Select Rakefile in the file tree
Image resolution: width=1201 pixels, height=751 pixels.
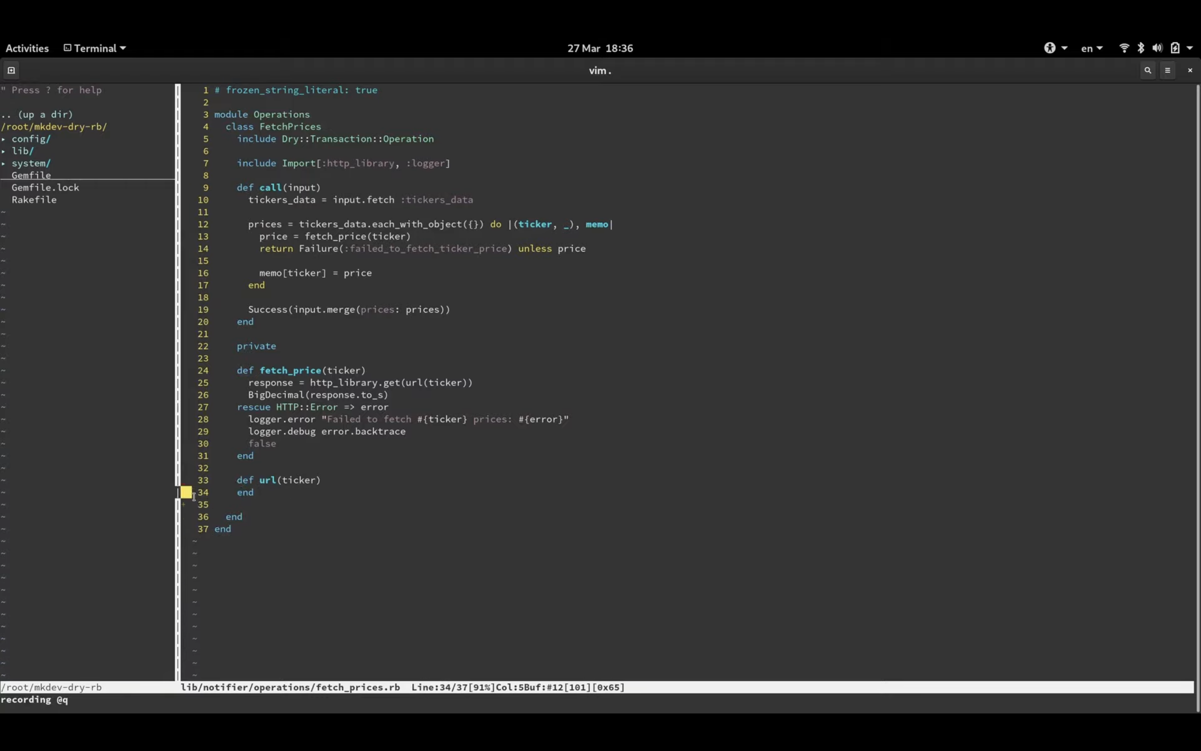point(34,200)
